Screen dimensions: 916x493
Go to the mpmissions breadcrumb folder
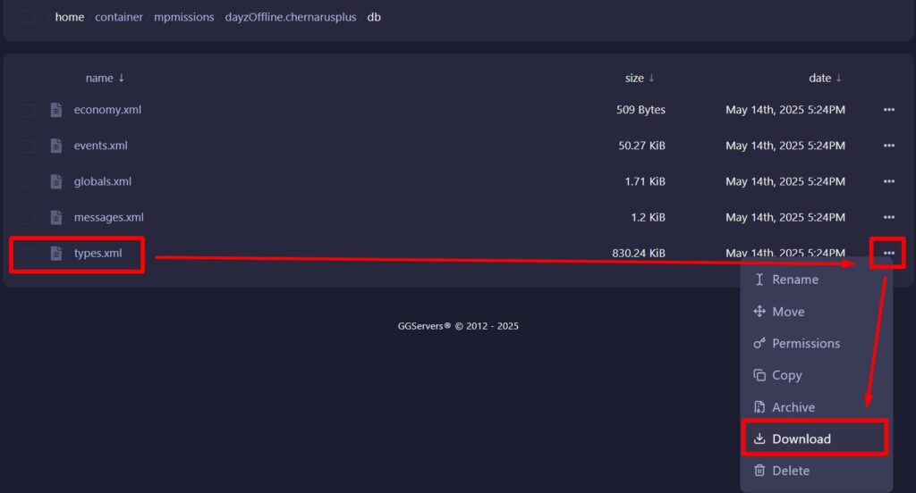coord(183,17)
